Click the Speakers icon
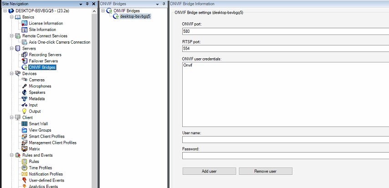 coord(25,92)
